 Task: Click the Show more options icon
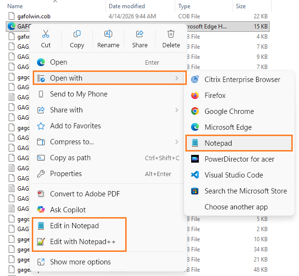point(41,262)
